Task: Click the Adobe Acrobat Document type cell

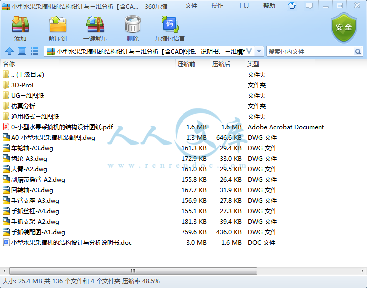Action: coord(286,127)
